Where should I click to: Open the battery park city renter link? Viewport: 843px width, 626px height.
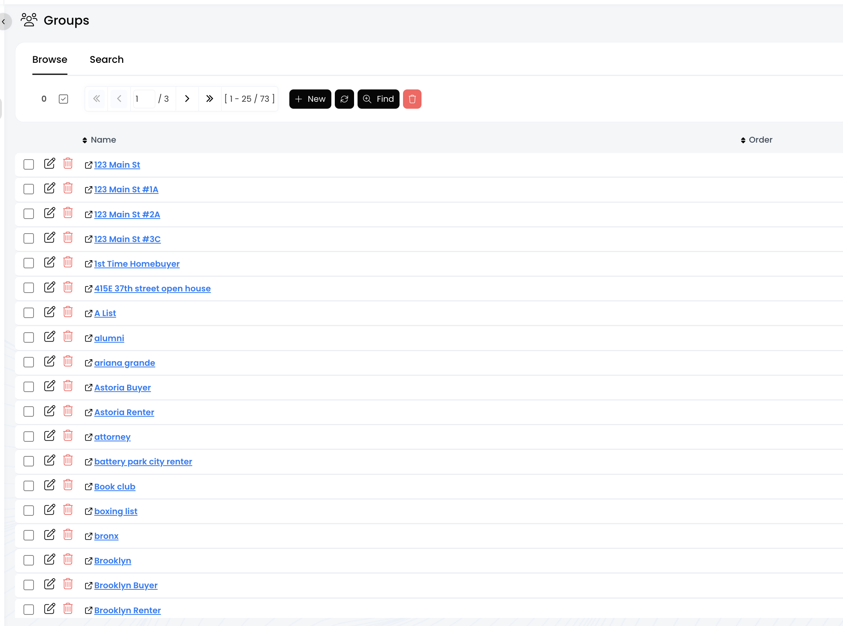143,462
